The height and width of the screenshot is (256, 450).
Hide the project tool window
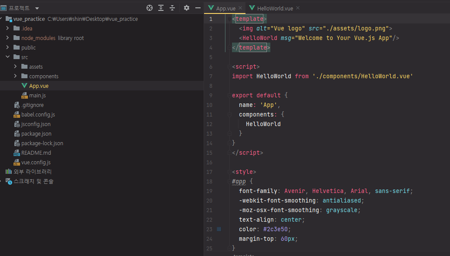[198, 8]
